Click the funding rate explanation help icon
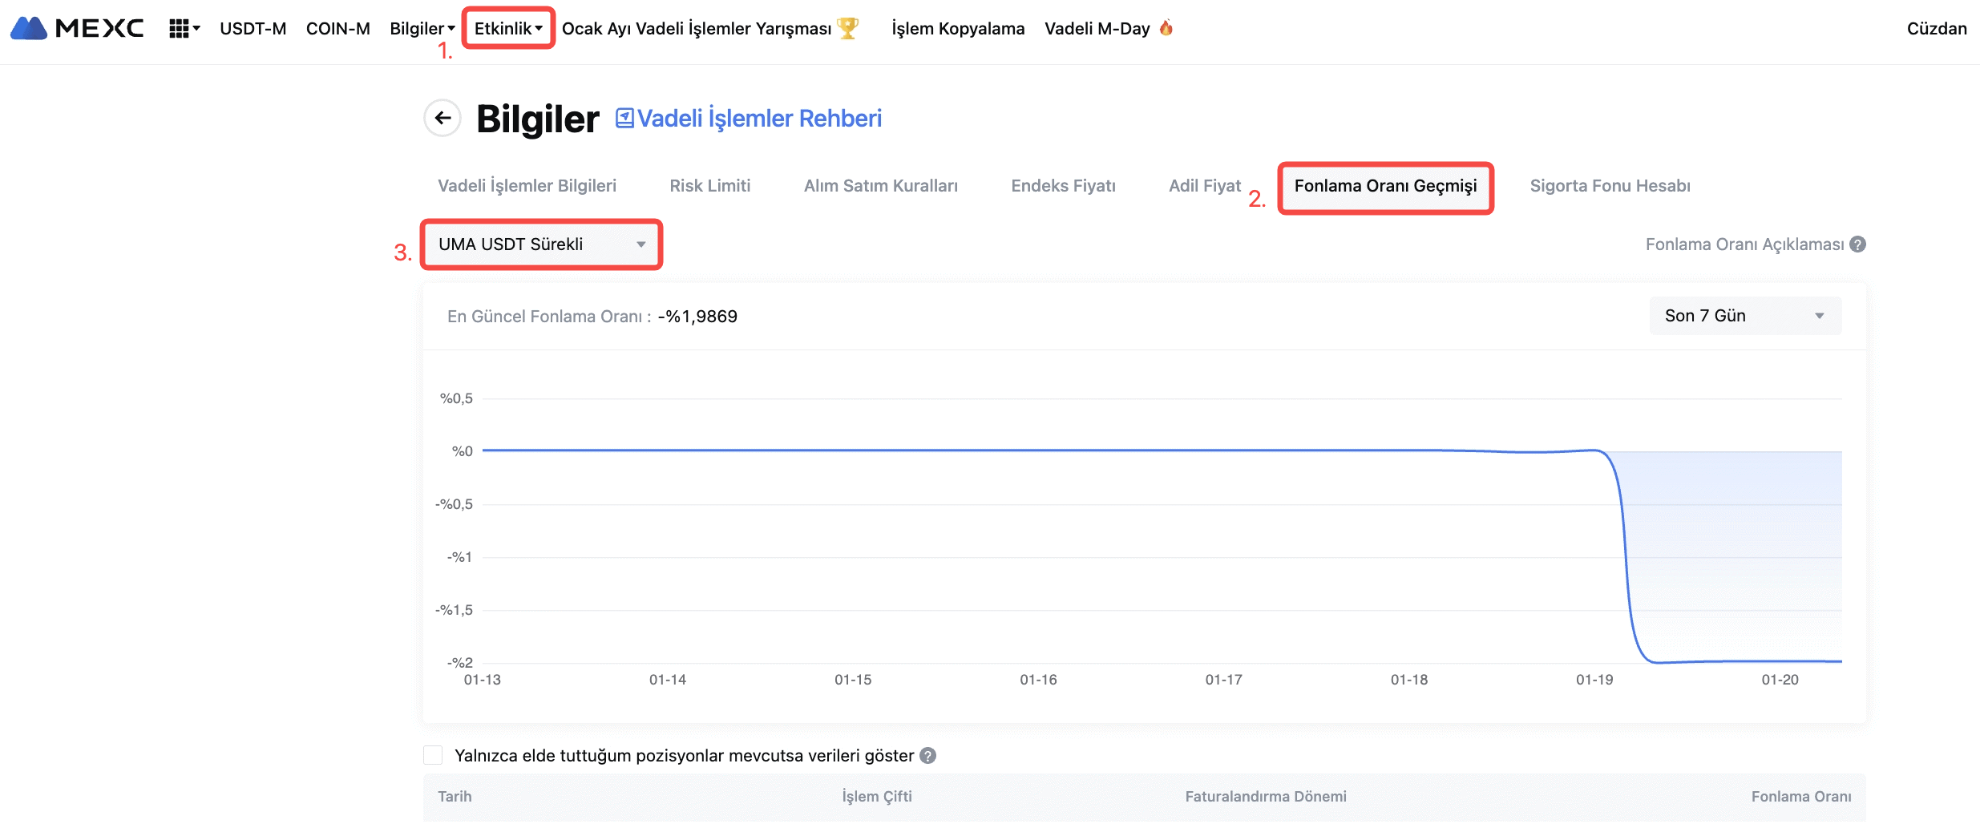 (x=1857, y=244)
